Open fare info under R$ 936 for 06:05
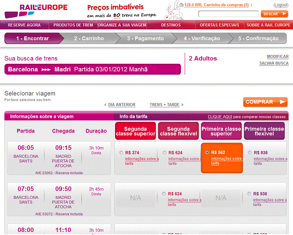This screenshot has width=293, height=235. click(x=270, y=161)
